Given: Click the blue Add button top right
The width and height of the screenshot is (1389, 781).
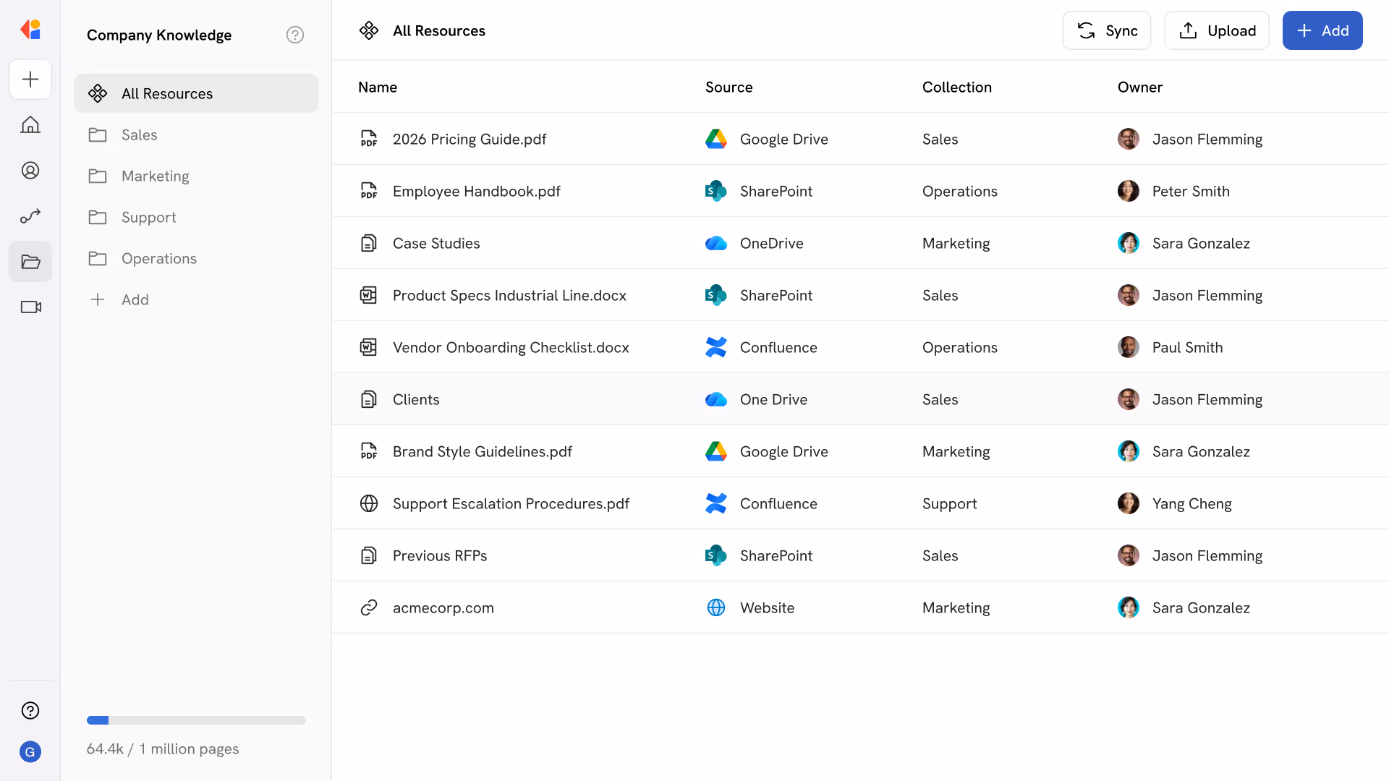Looking at the screenshot, I should coord(1322,30).
